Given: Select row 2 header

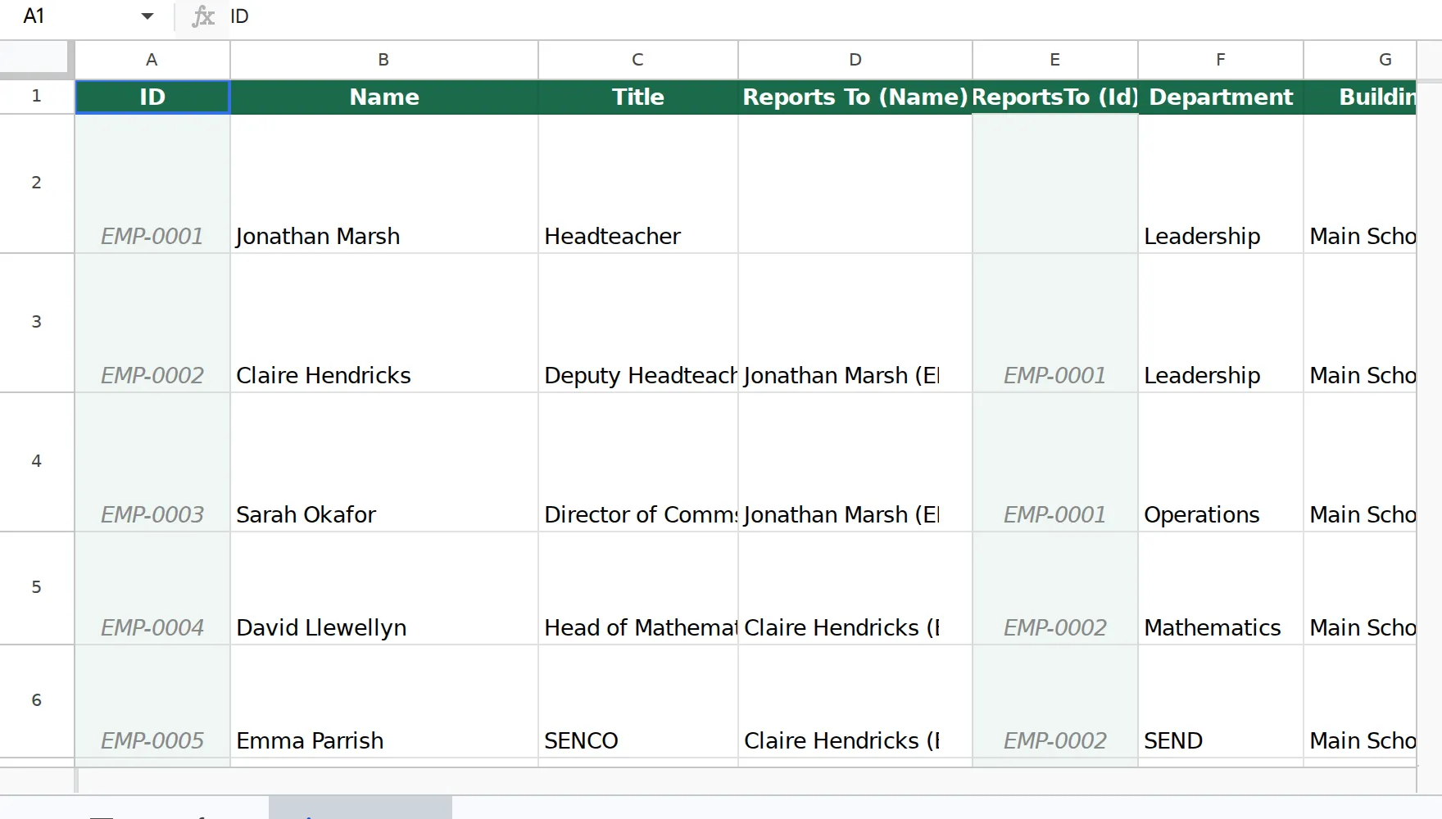Looking at the screenshot, I should 37,183.
